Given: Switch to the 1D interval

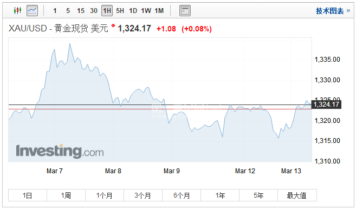Looking at the screenshot, I should point(133,11).
